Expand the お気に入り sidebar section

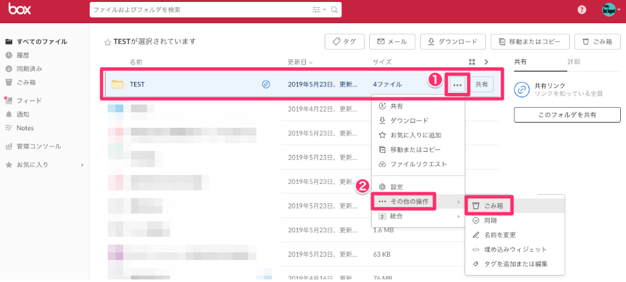(x=82, y=165)
